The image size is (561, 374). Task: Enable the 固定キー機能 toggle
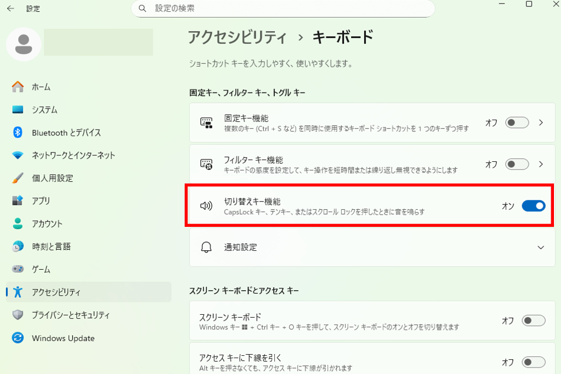pos(518,123)
